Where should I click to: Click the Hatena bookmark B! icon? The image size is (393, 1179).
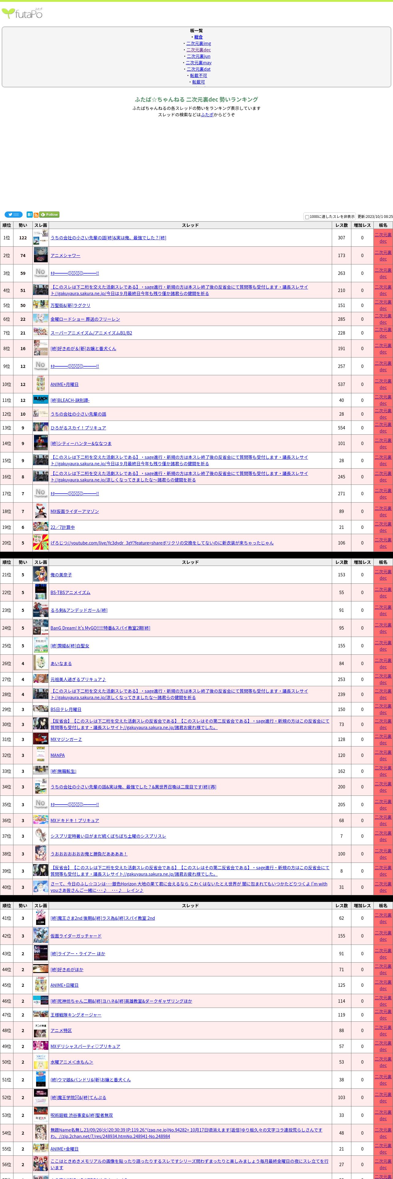(x=29, y=215)
